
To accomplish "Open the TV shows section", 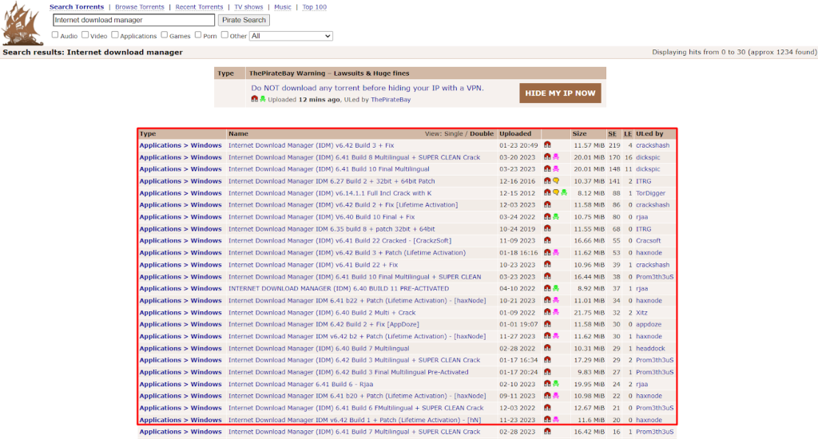I will 248,7.
